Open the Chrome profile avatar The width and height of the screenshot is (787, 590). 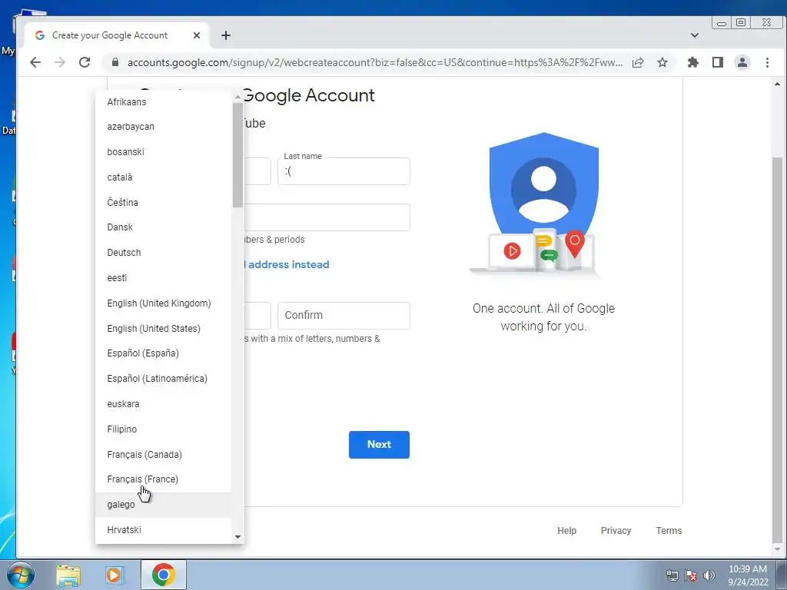click(x=742, y=62)
